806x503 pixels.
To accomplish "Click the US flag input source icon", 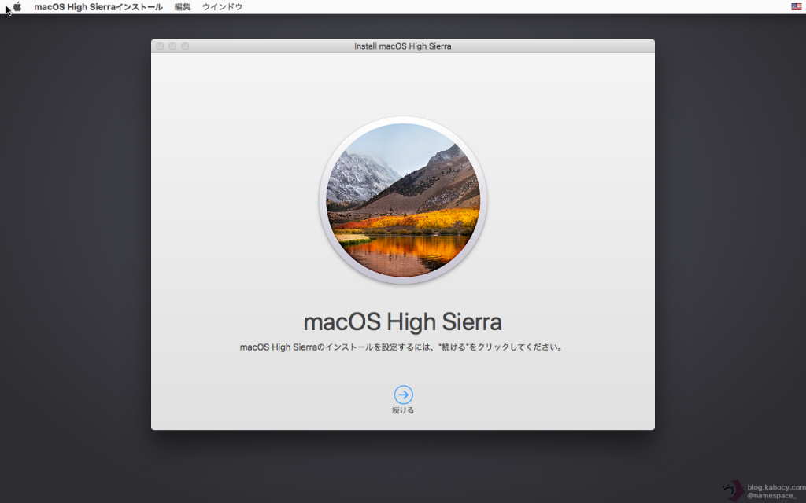I will click(797, 6).
